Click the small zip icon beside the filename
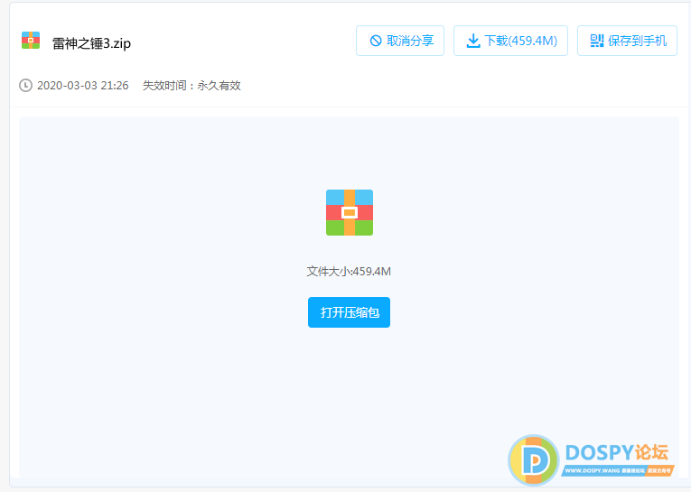 (31, 41)
